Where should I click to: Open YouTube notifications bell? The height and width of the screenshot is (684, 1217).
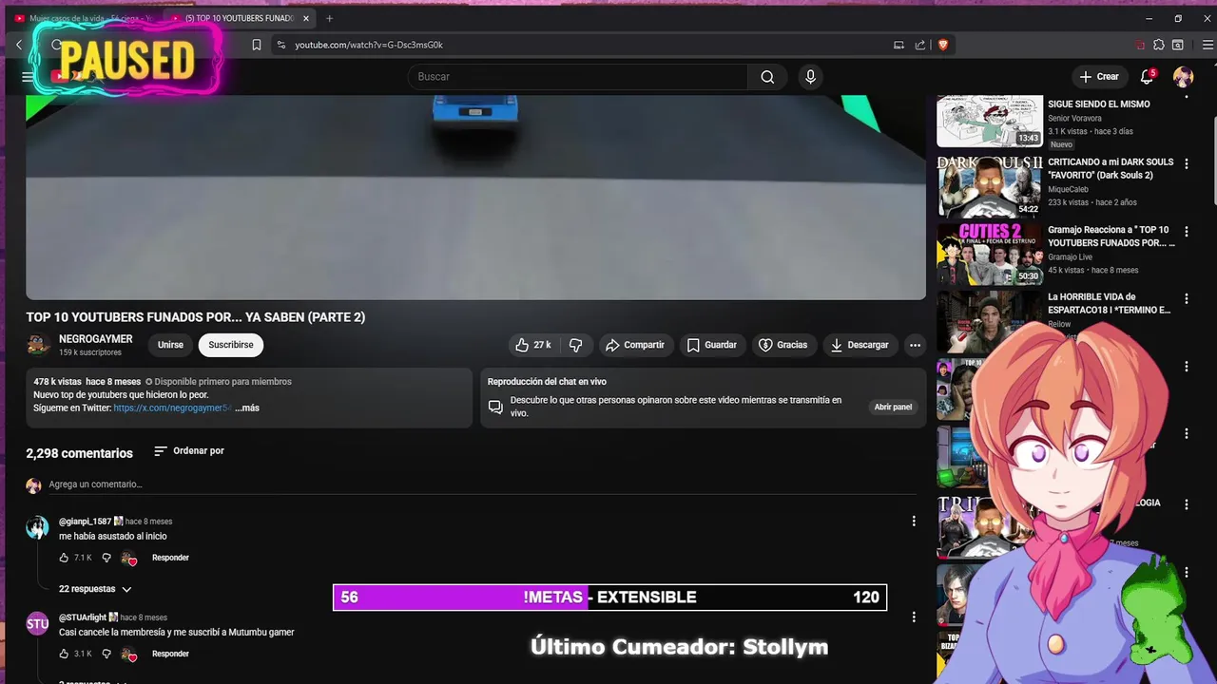[1148, 76]
